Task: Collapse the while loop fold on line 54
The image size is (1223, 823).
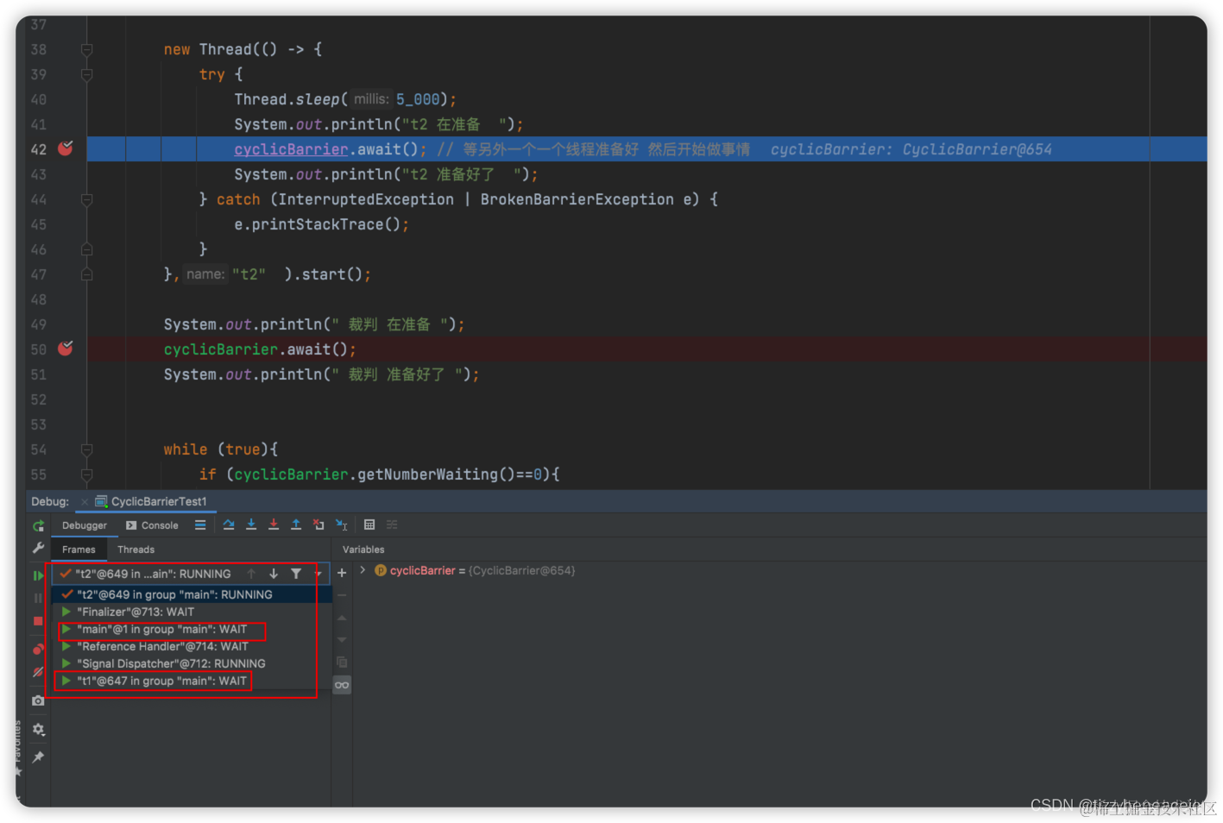Action: click(x=87, y=450)
